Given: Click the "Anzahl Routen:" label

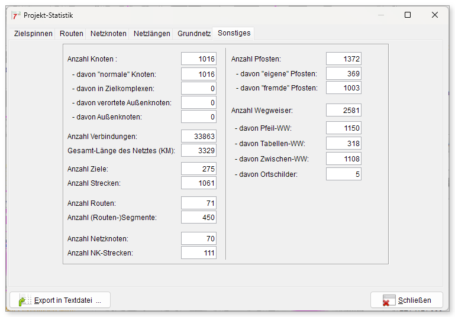Looking at the screenshot, I should pos(91,203).
